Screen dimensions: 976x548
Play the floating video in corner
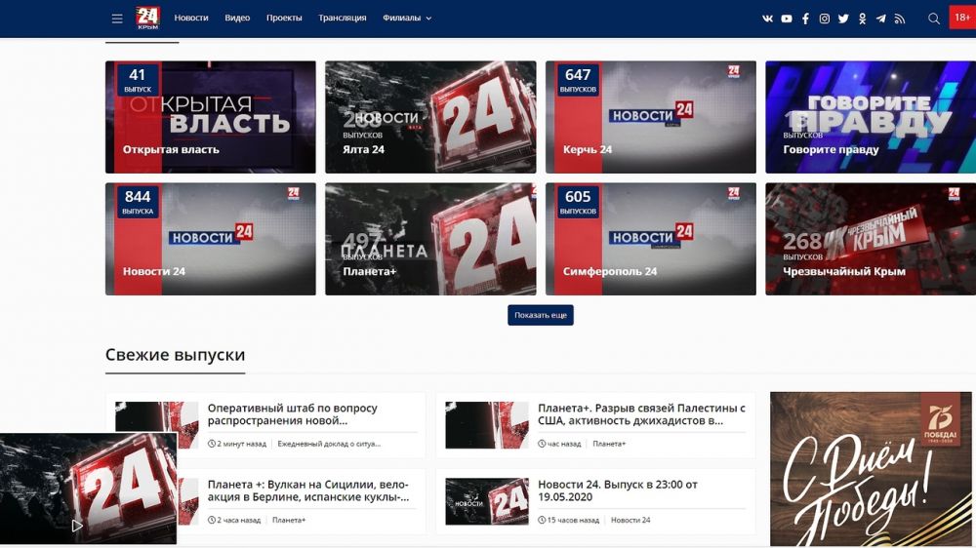[77, 526]
